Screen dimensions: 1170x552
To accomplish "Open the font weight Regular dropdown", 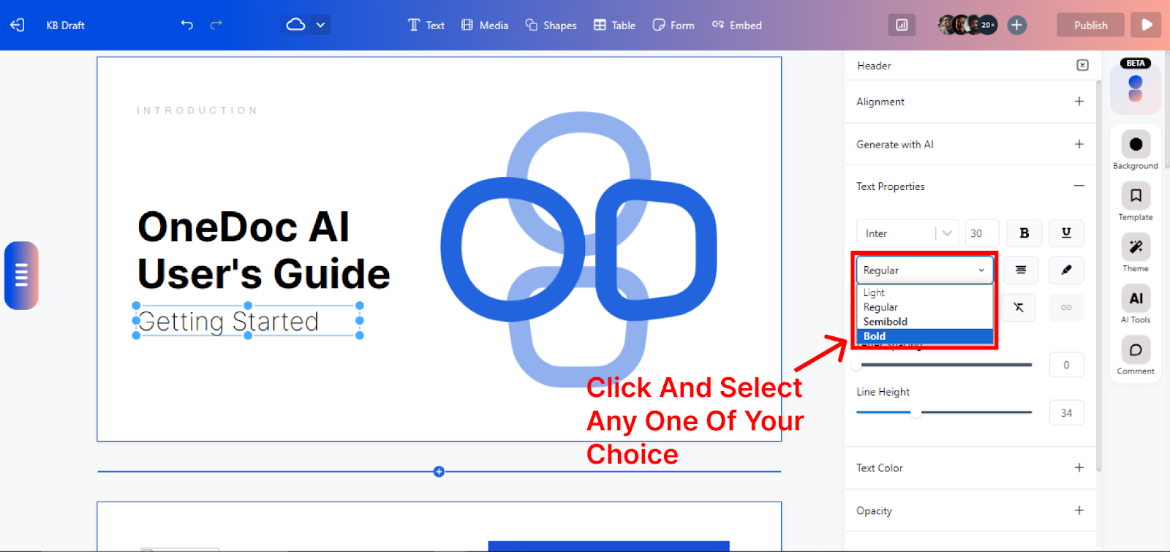I will click(925, 270).
